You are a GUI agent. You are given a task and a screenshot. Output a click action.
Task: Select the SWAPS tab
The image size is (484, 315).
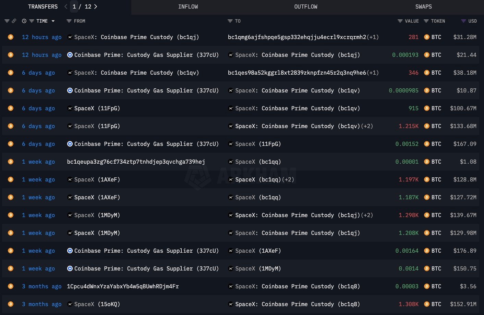click(x=423, y=7)
